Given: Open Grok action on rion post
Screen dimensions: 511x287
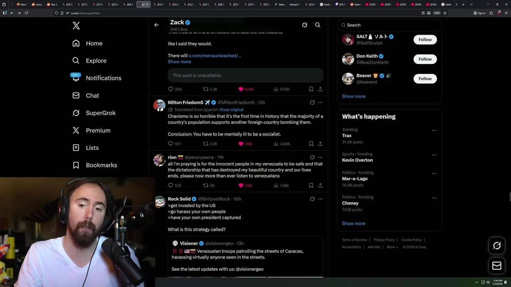Looking at the screenshot, I should click(x=312, y=157).
